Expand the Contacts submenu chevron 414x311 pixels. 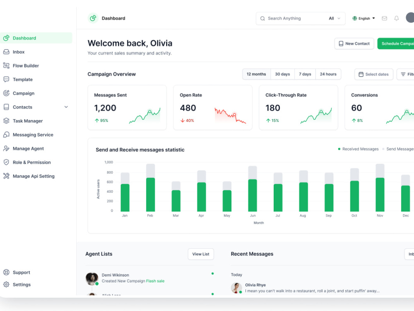(x=66, y=107)
